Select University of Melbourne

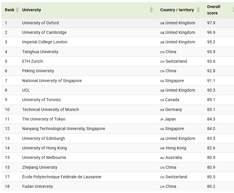[44, 157]
